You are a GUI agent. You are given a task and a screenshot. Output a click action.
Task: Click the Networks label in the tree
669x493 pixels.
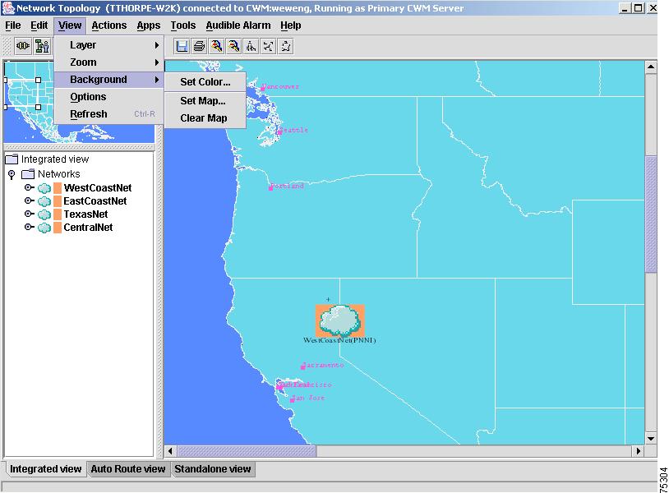pos(59,174)
